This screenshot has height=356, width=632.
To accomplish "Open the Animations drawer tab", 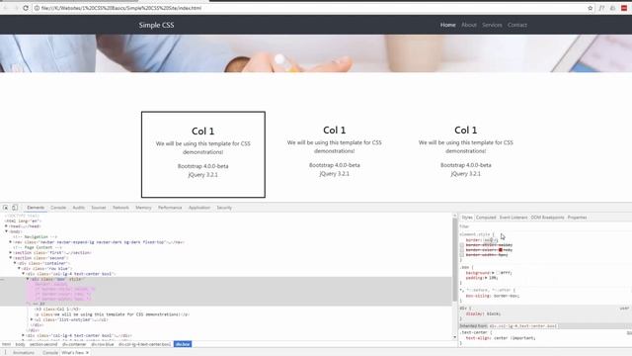I will [x=24, y=353].
